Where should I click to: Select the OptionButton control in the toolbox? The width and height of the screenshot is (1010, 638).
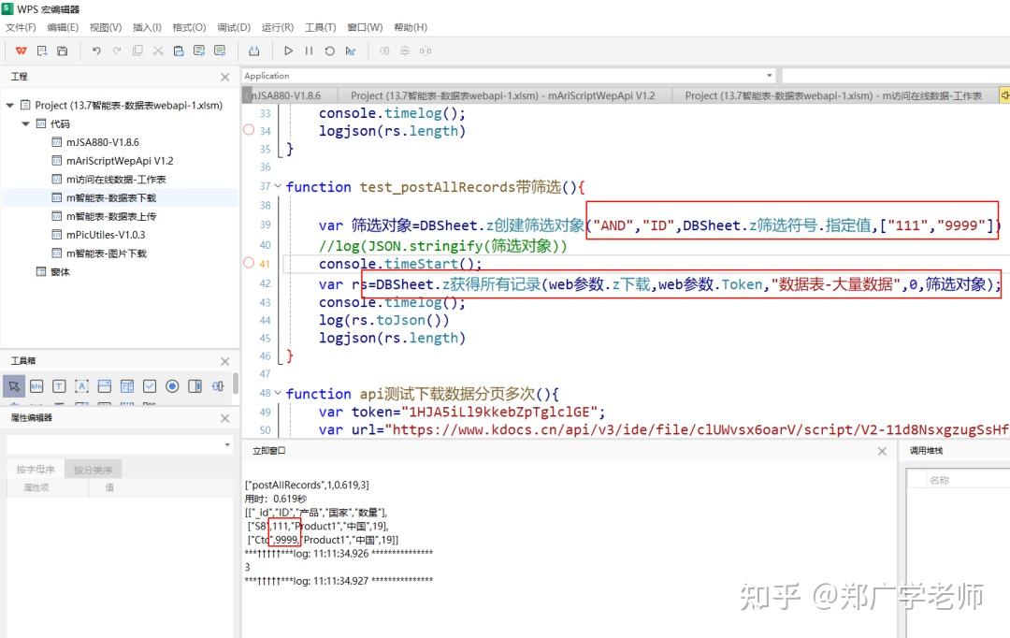tap(173, 385)
